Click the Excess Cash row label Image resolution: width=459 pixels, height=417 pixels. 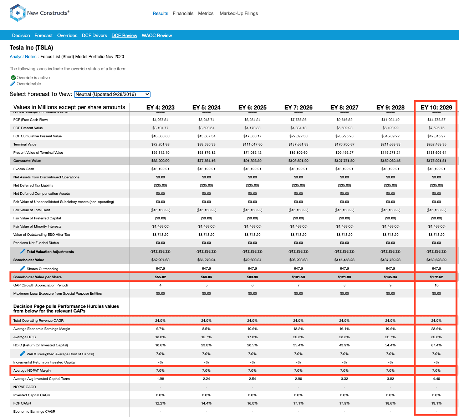tap(24, 169)
